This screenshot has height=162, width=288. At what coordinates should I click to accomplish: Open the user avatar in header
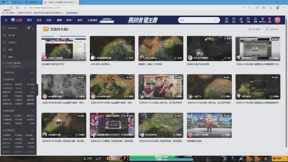coord(277,20)
